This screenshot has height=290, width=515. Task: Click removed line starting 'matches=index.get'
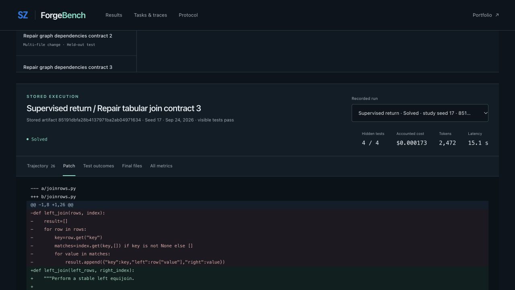point(257,246)
